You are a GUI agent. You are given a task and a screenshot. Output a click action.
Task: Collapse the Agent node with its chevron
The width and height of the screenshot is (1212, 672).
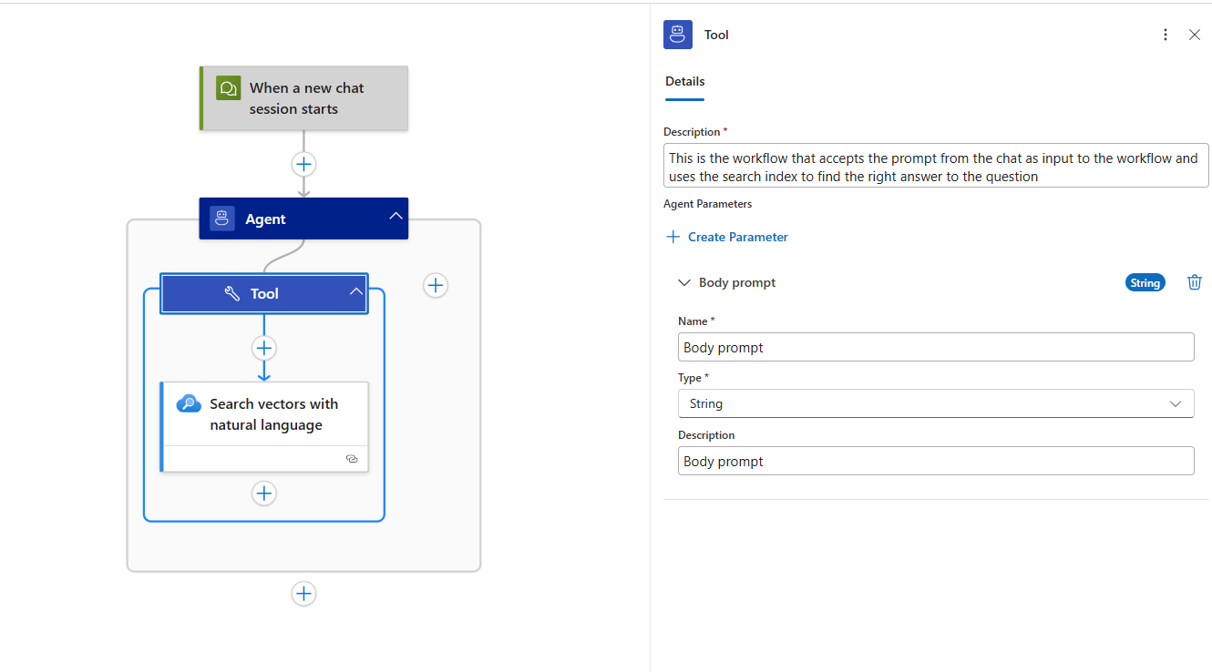pos(395,217)
